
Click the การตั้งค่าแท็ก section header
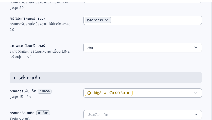pos(106,78)
